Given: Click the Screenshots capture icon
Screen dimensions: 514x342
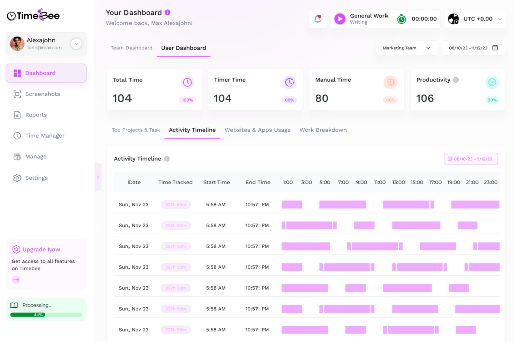Looking at the screenshot, I should point(17,94).
